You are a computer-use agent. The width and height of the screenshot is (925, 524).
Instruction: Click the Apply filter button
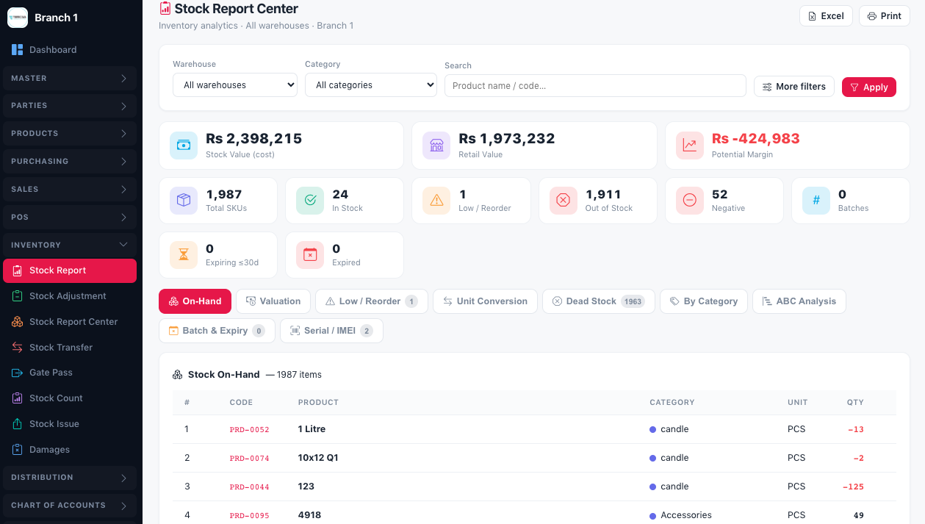click(x=869, y=87)
